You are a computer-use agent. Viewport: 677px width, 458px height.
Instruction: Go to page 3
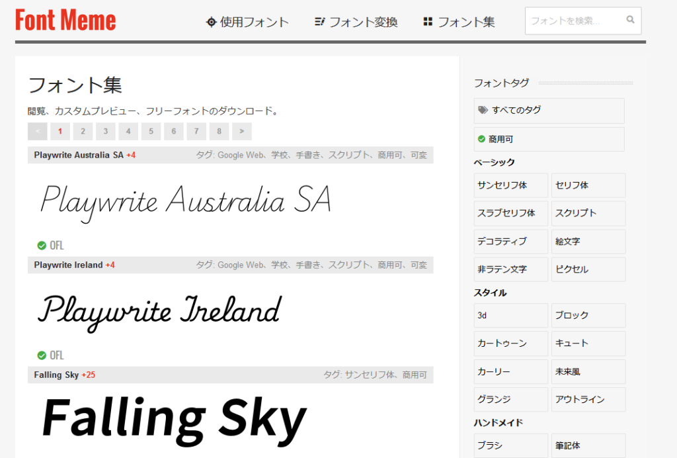106,131
